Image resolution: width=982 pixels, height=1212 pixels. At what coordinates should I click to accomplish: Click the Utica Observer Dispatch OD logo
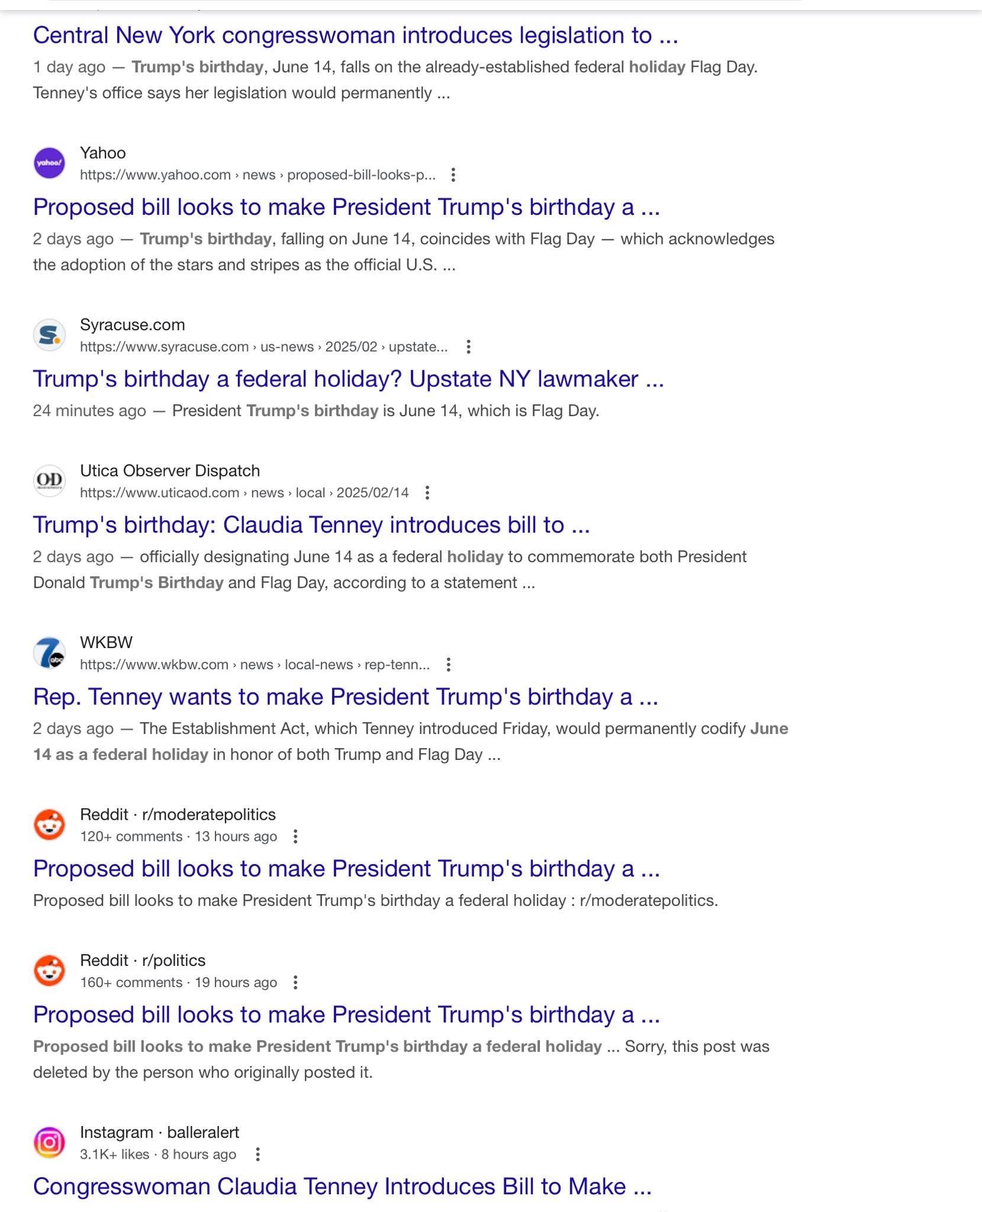pyautogui.click(x=49, y=481)
